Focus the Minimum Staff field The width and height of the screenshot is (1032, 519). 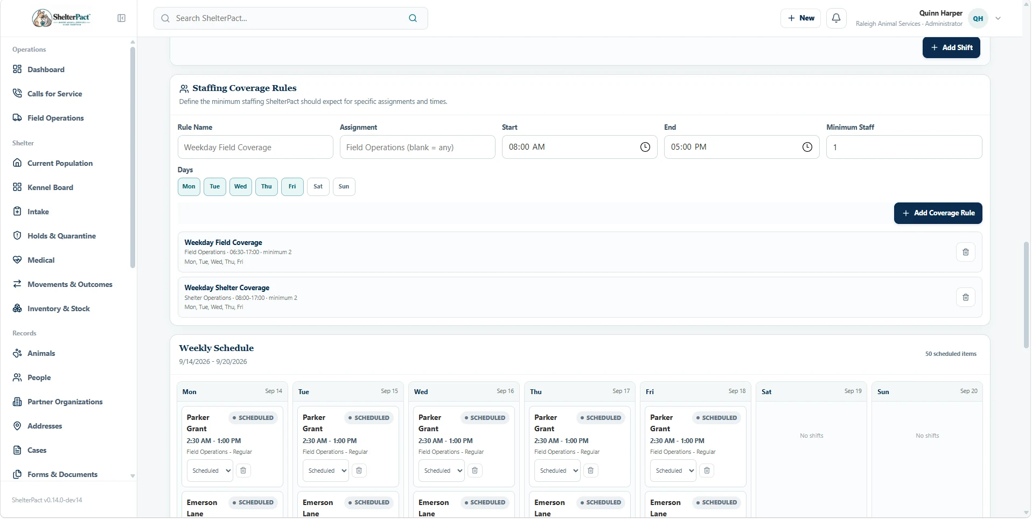pyautogui.click(x=904, y=147)
